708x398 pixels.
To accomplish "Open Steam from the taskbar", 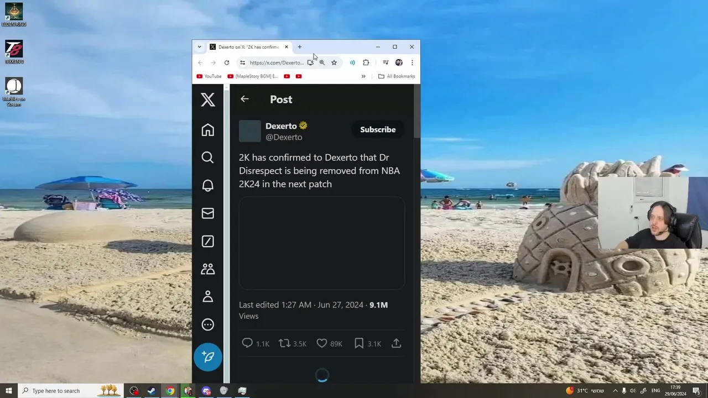I will point(152,391).
